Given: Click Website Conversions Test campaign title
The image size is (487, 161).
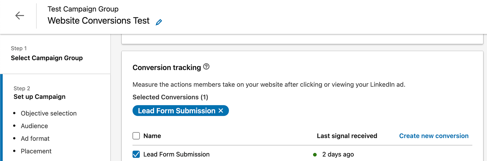Looking at the screenshot, I should [99, 21].
